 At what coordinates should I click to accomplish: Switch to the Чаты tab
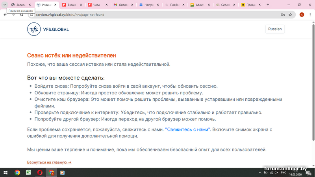tap(98, 5)
